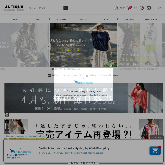Click Ignore WorldShopping service link
This screenshot has width=165, height=165.
pos(87,153)
